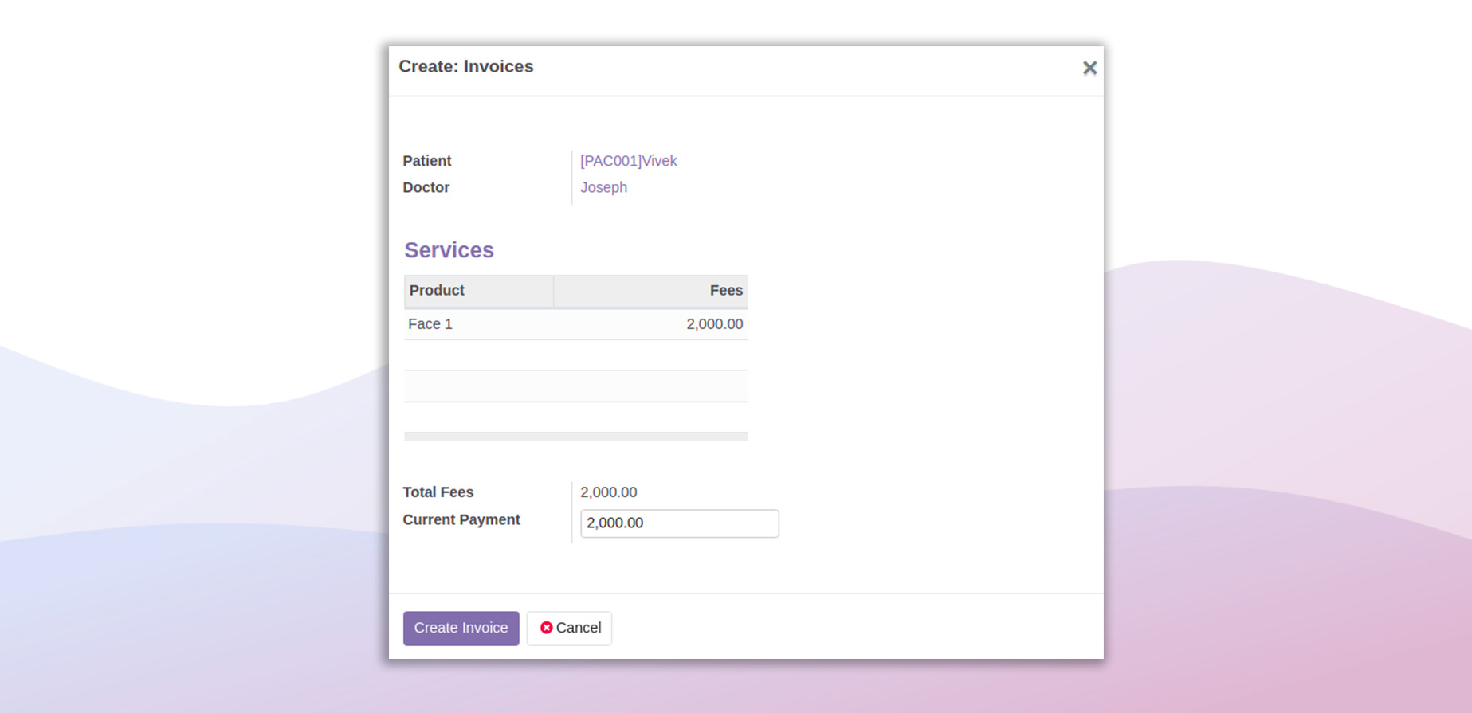
Task: Close the Create: Invoices dialog
Action: [1089, 69]
